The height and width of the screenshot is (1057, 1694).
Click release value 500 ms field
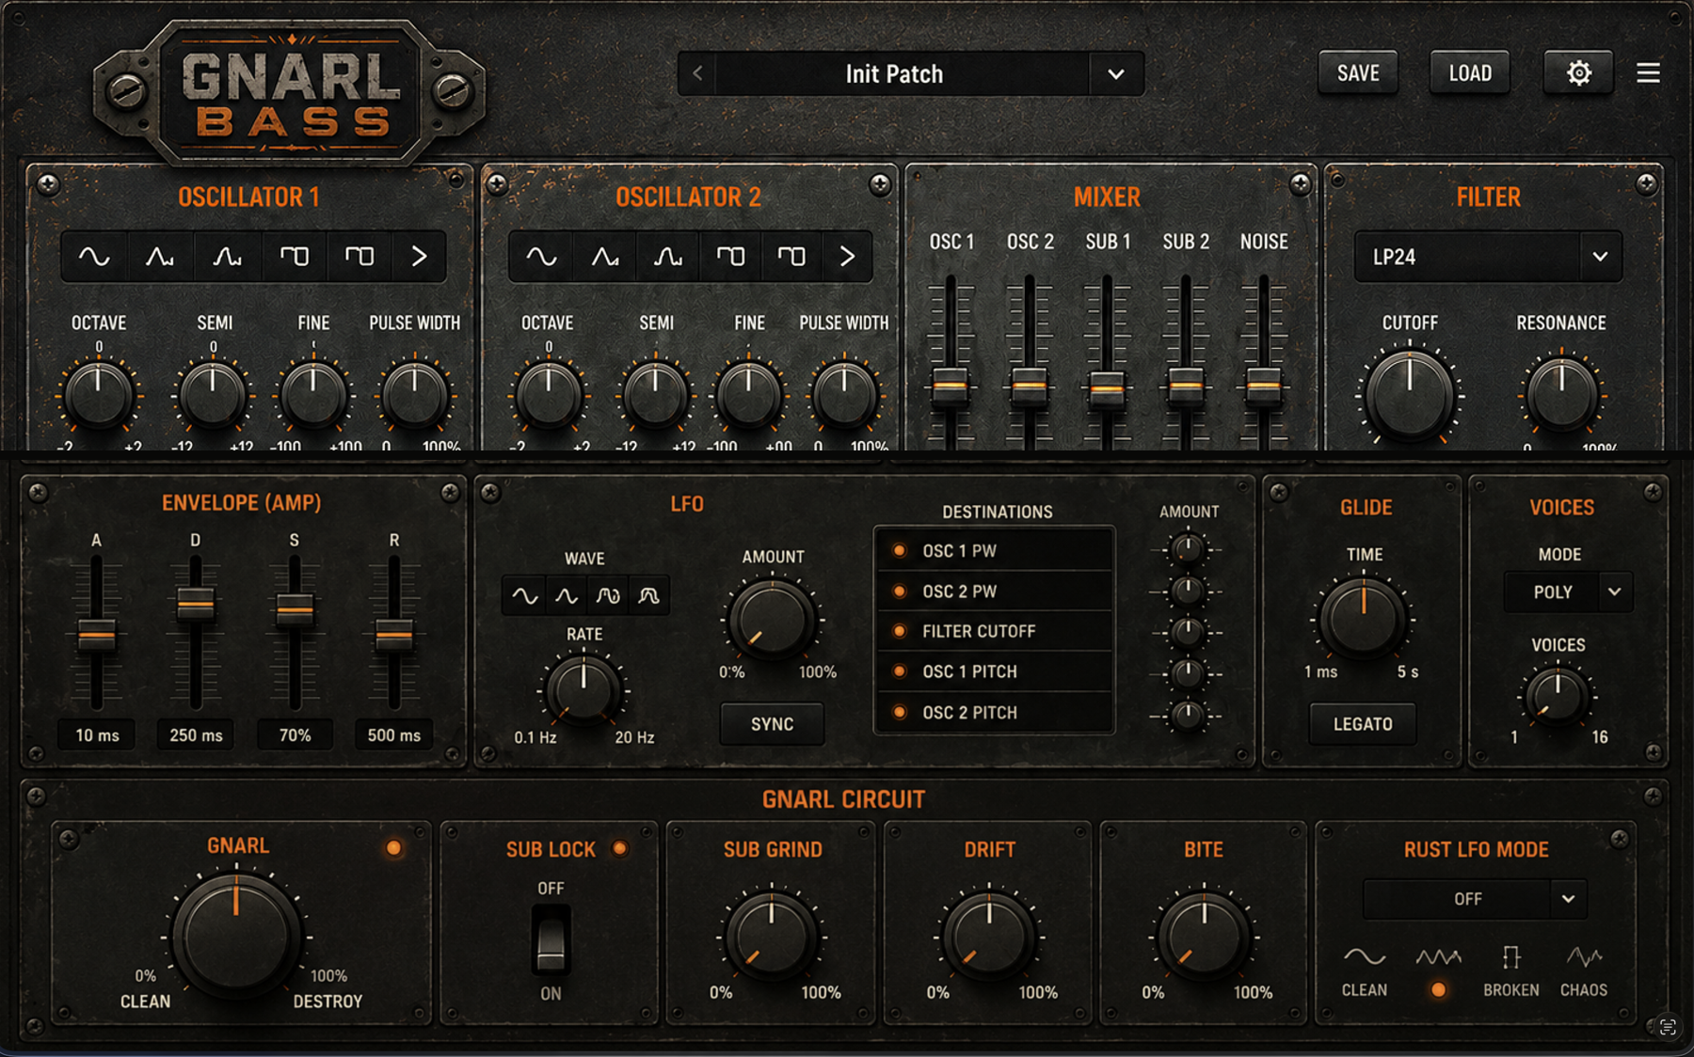pos(394,735)
